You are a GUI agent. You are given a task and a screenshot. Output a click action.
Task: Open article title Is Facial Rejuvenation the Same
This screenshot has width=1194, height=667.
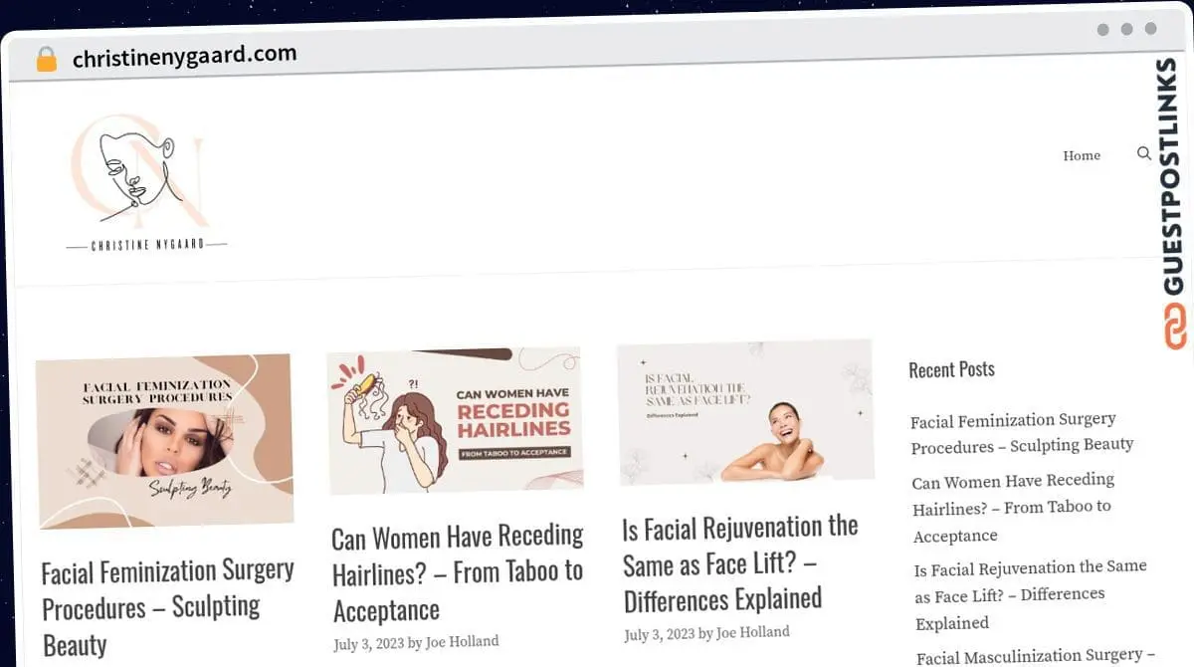coord(740,563)
